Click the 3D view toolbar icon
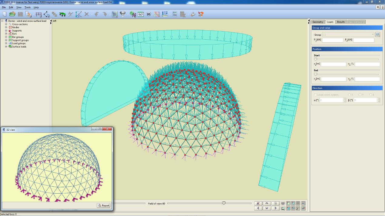Image resolution: width=385 pixels, height=216 pixels. coord(149,14)
